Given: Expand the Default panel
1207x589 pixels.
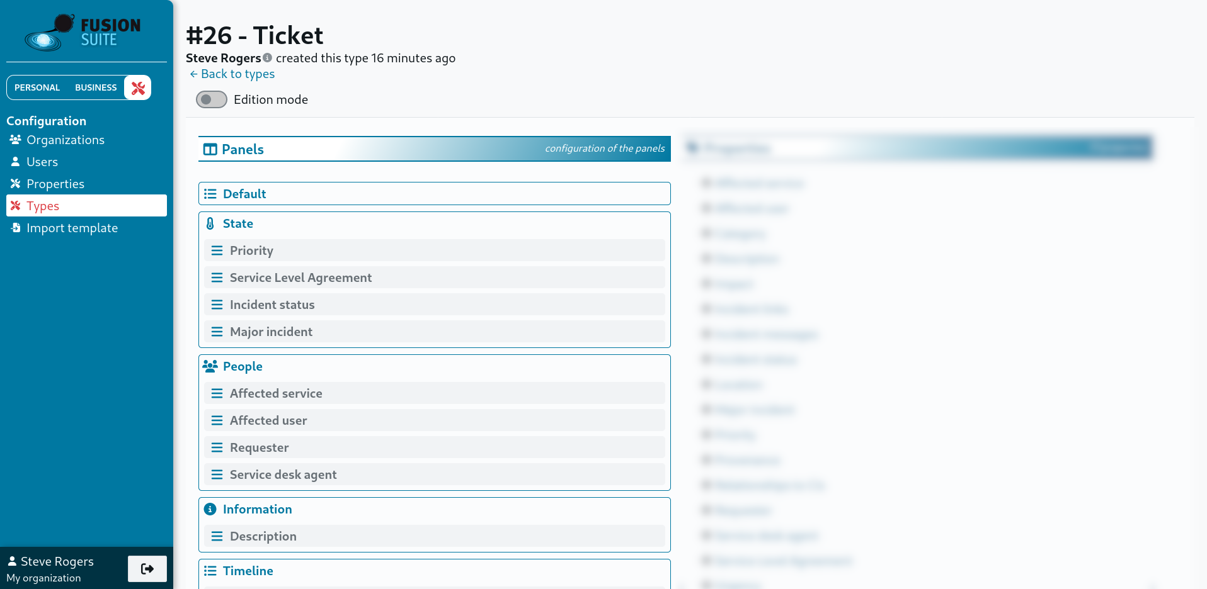Looking at the screenshot, I should click(244, 194).
